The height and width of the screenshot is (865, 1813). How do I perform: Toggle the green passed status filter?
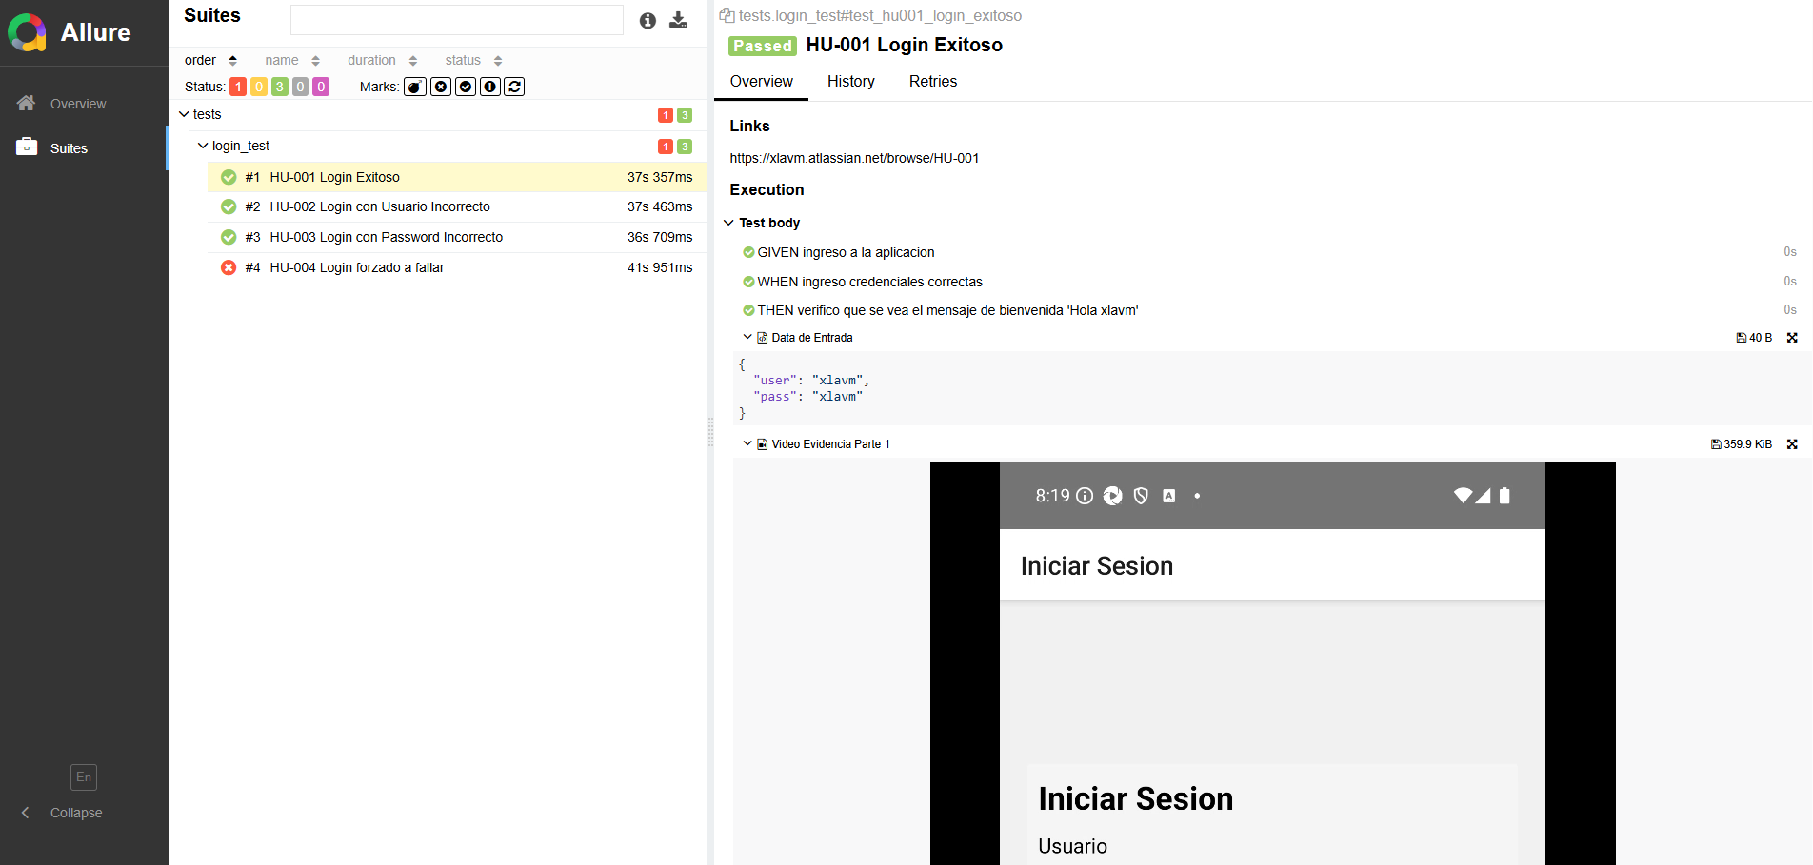279,87
